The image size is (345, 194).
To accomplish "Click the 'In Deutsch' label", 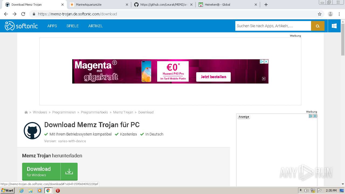I will [154, 134].
